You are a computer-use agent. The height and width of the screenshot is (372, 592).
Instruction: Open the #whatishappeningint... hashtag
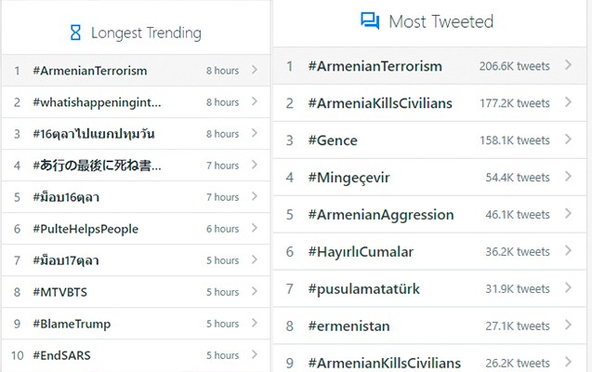click(97, 102)
